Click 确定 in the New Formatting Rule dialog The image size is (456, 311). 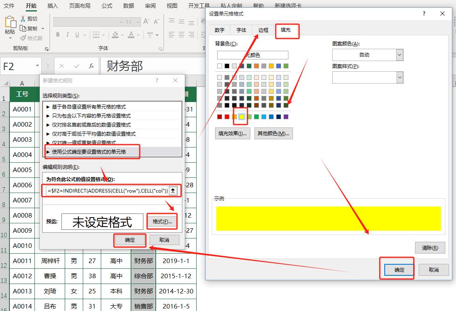130,240
